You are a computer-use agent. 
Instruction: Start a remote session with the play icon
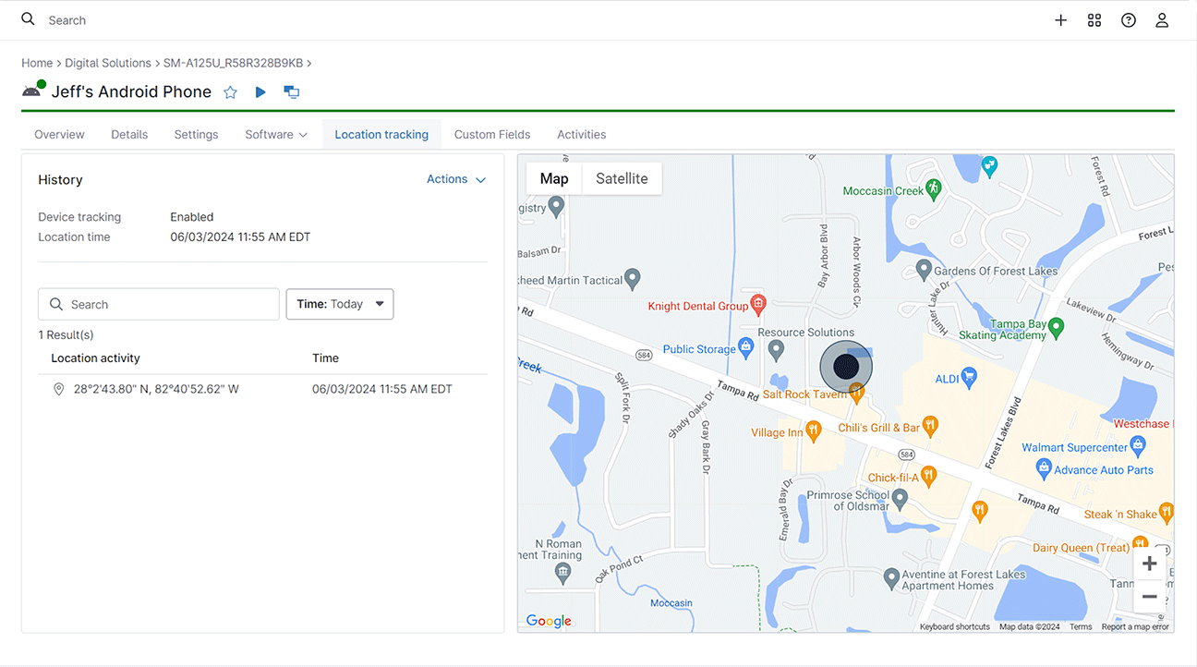point(260,91)
